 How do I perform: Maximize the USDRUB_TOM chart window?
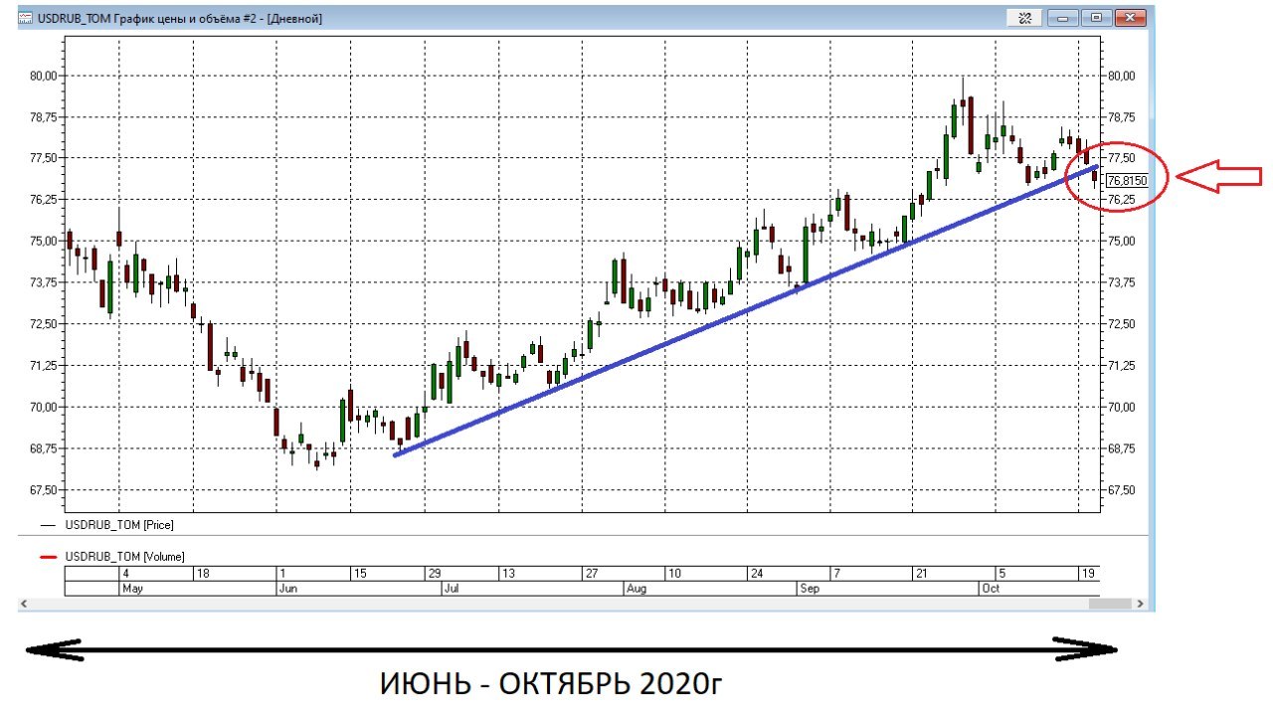click(1096, 18)
